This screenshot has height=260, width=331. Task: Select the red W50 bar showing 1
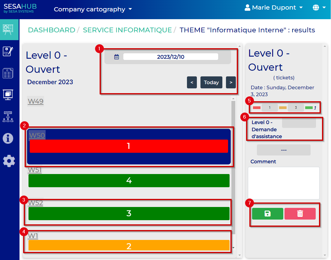pyautogui.click(x=129, y=146)
